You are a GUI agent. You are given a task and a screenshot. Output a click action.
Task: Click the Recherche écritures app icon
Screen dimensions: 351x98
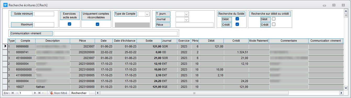[x=5, y=5]
